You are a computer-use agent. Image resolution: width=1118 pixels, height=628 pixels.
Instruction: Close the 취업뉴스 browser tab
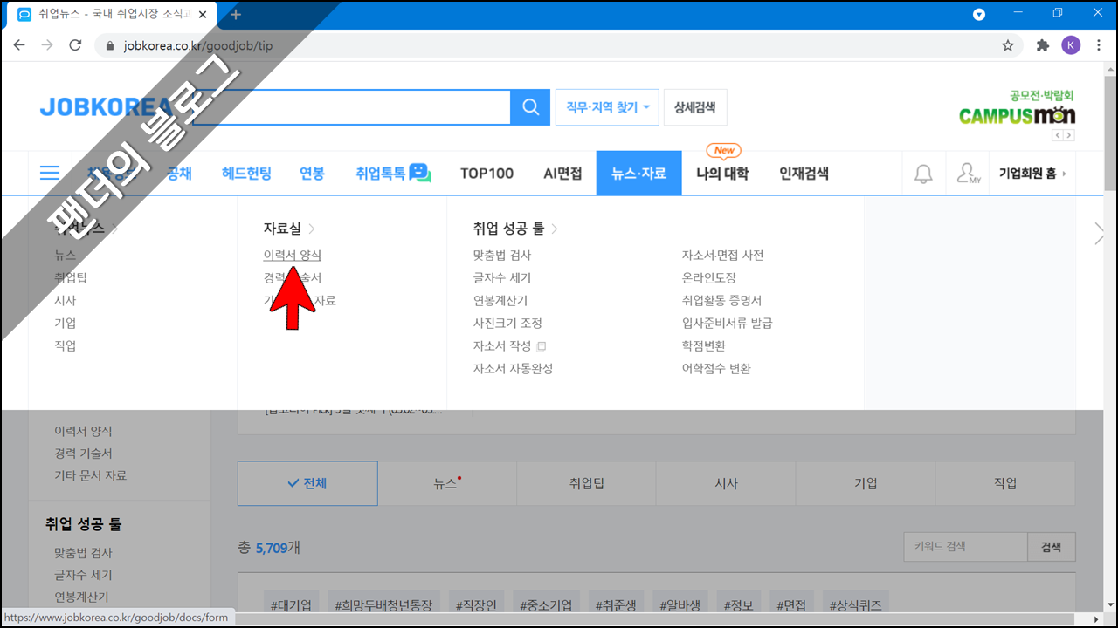coord(202,14)
